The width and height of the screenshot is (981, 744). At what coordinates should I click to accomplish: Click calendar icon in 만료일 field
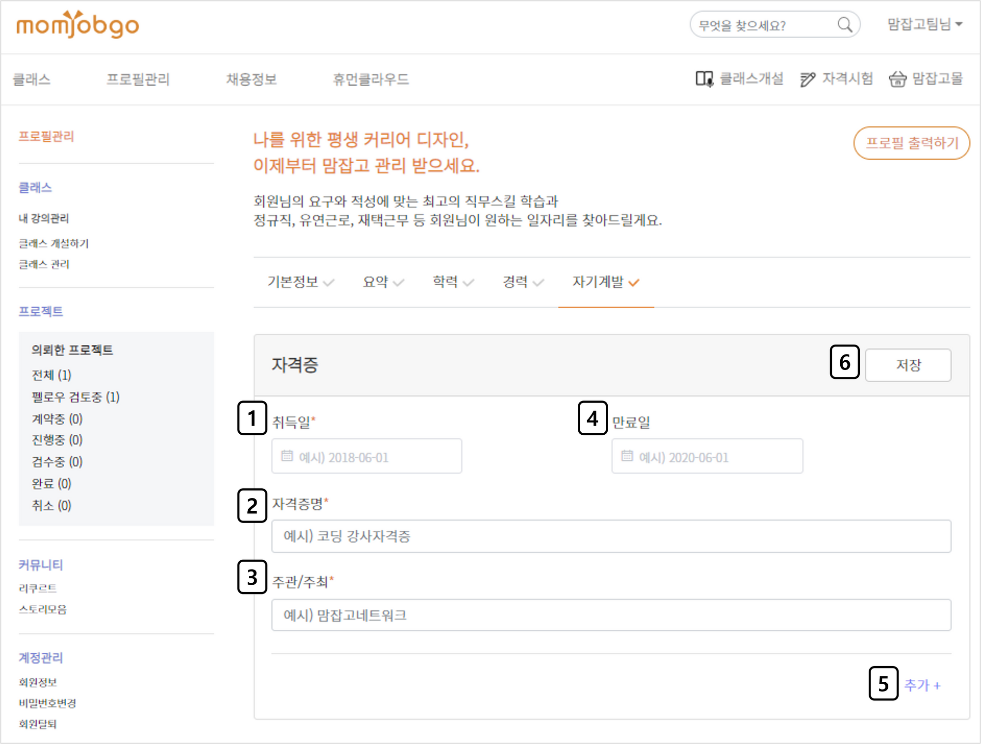(627, 456)
